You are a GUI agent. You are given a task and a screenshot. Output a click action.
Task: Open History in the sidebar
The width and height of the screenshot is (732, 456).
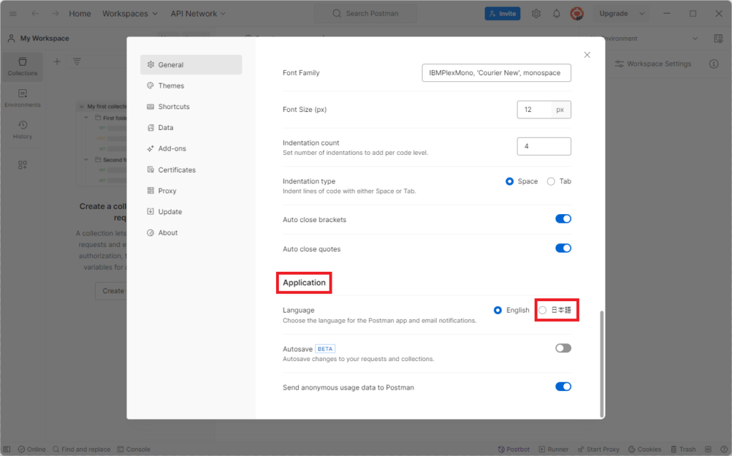point(22,130)
